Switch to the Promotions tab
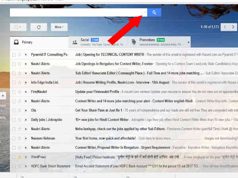Image resolution: width=238 pixels, height=178 pixels. (156, 42)
